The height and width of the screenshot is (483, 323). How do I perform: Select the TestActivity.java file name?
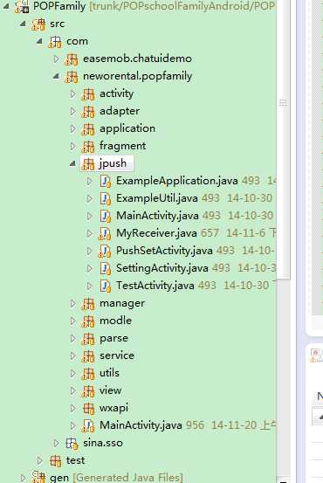[155, 286]
